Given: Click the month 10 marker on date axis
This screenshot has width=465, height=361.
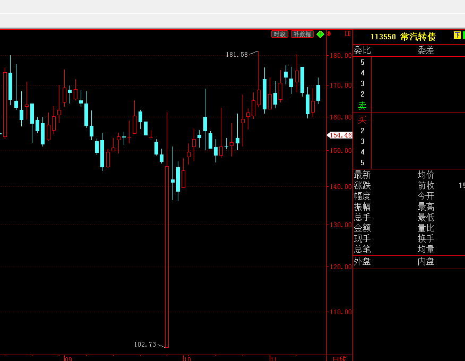Looking at the screenshot, I should pos(187,359).
